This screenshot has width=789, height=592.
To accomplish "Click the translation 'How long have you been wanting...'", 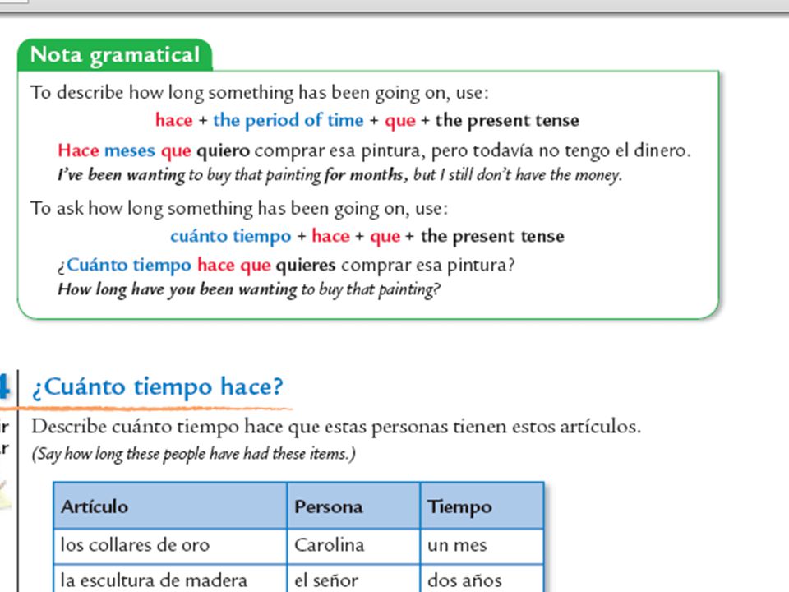I will pos(248,290).
